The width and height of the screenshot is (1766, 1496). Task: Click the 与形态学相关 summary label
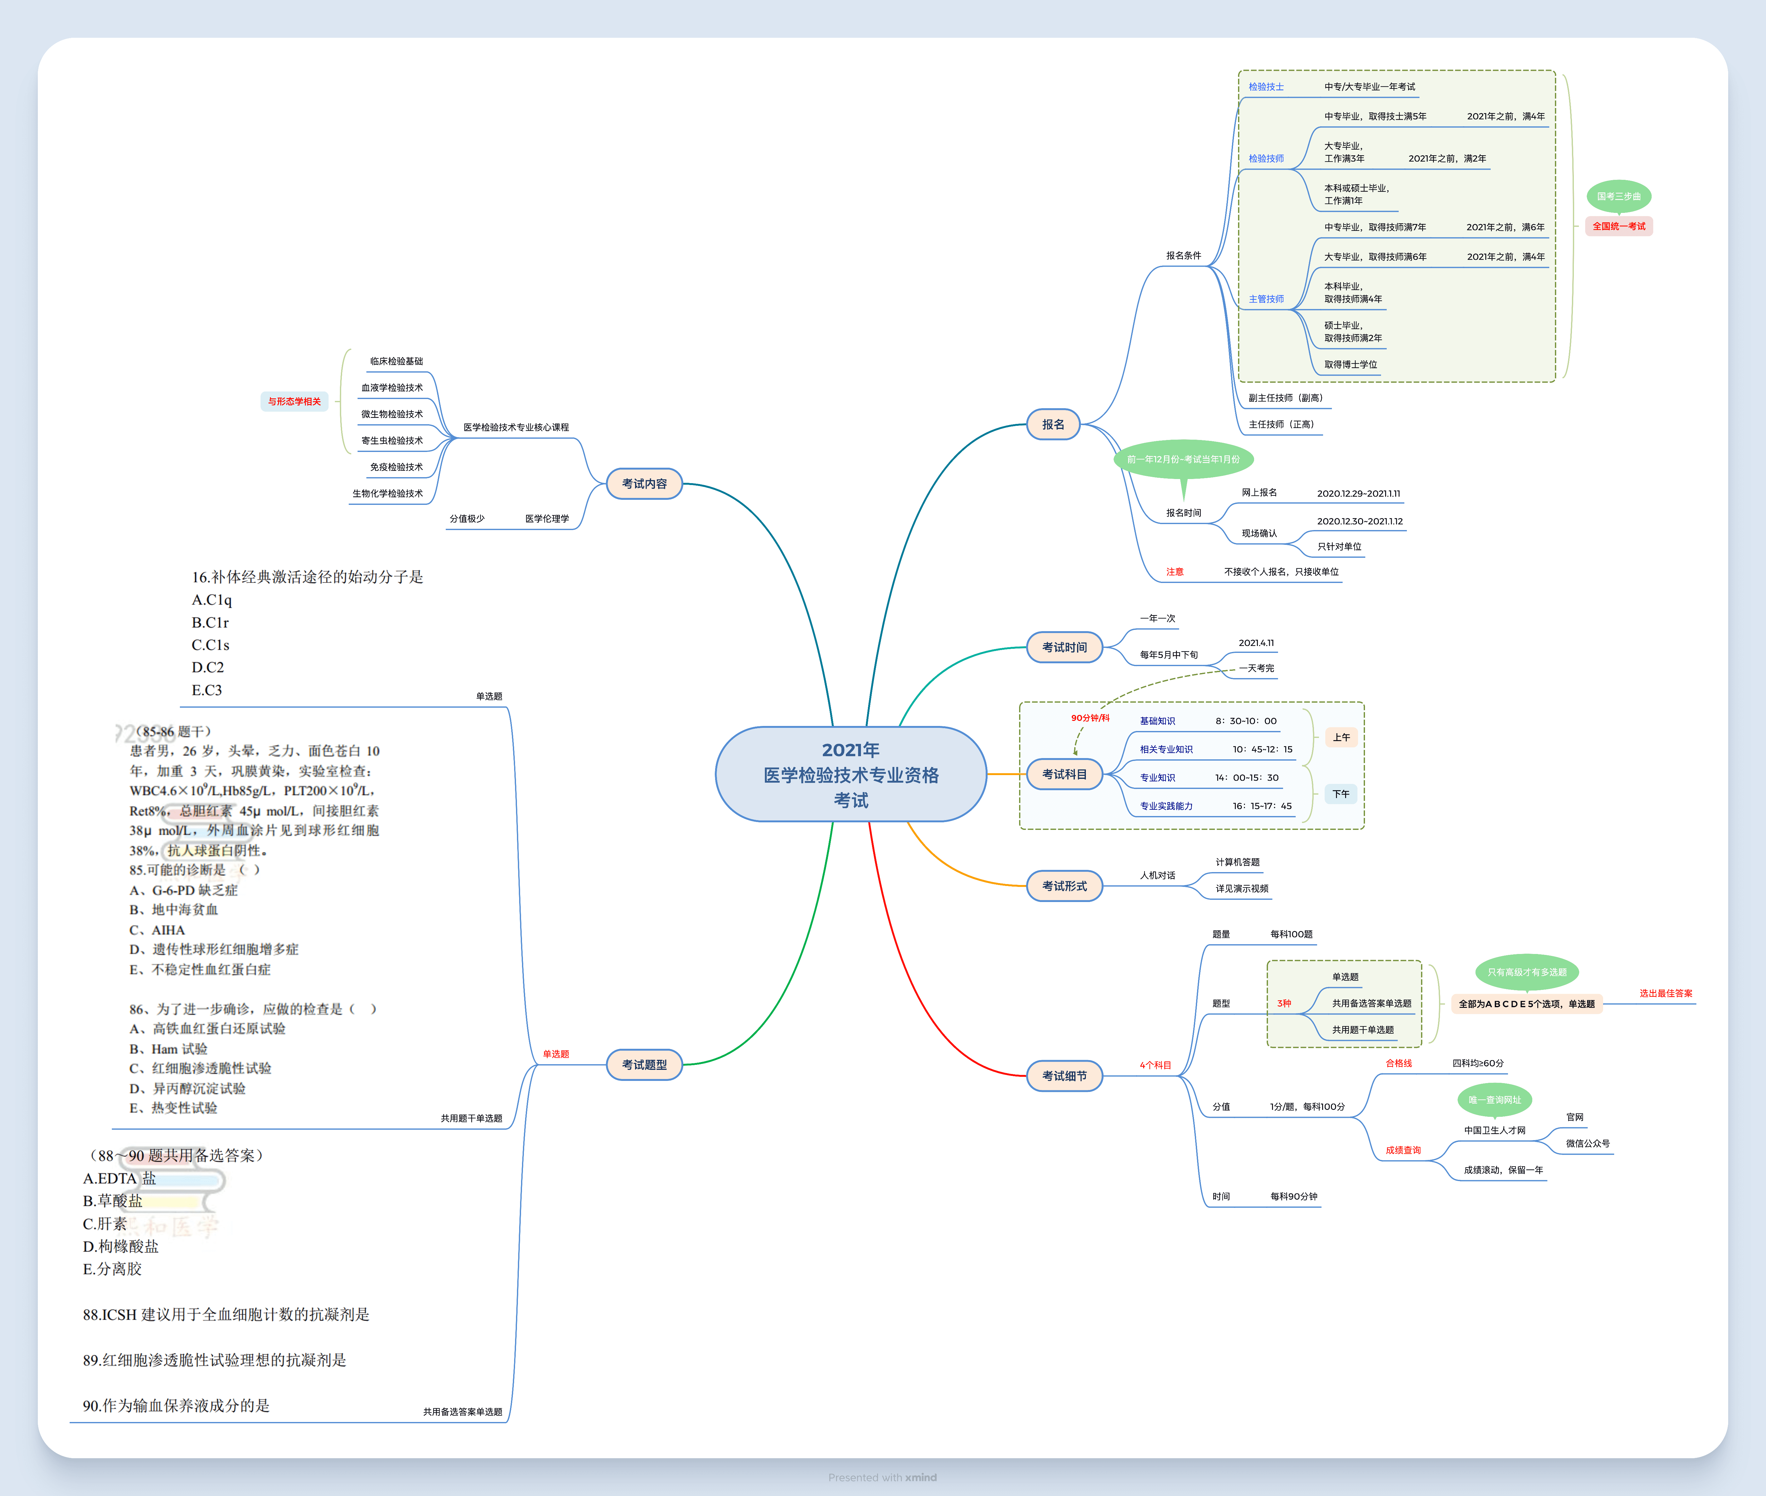pyautogui.click(x=294, y=401)
